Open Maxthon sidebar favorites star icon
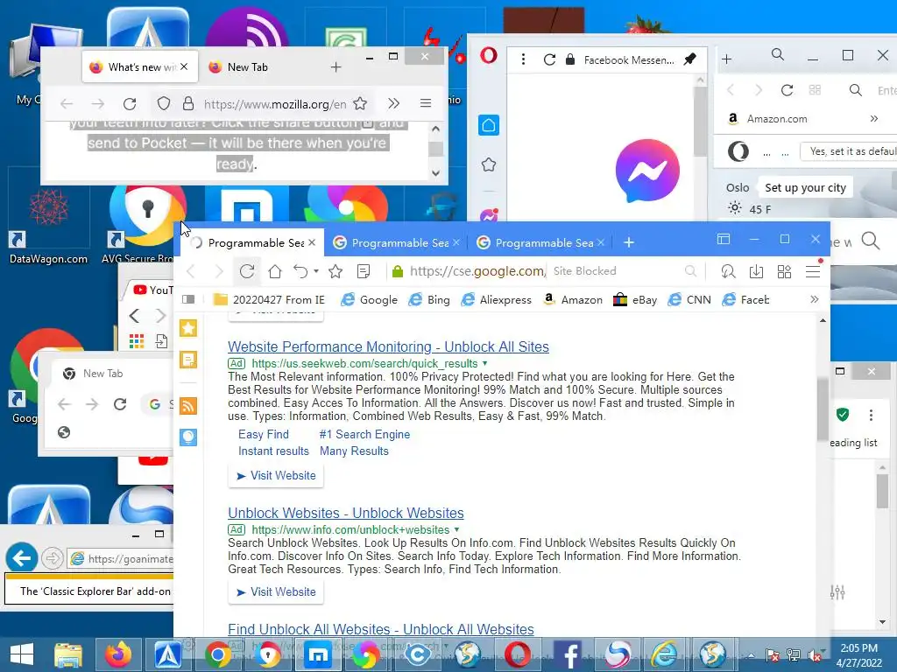Viewport: 897px width, 672px height. [188, 328]
